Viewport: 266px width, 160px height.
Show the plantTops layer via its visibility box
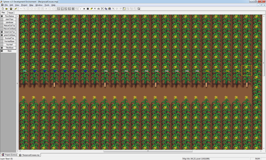click(2, 19)
